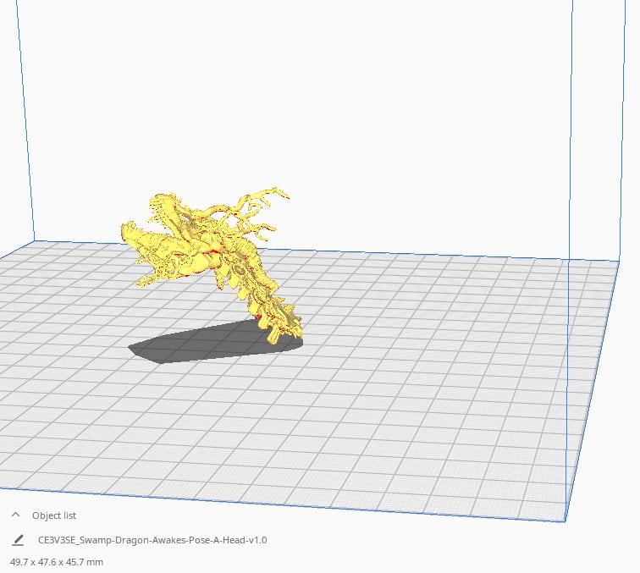This screenshot has height=573, width=640.
Task: Click the Object list header label
Action: [54, 515]
